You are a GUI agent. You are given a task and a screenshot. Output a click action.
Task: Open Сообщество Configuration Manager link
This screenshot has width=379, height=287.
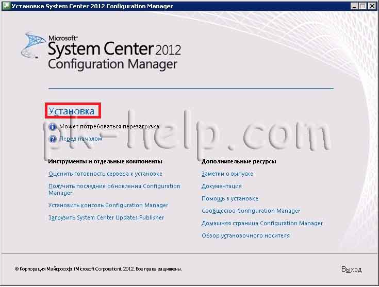251,211
